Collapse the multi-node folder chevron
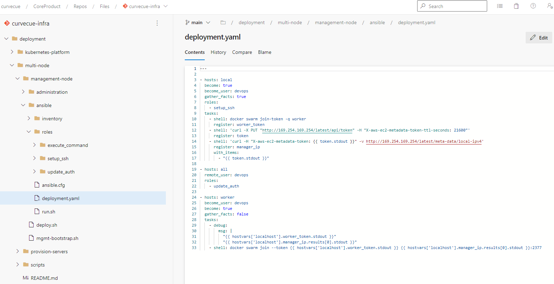Viewport: 554px width, 284px height. coord(12,65)
